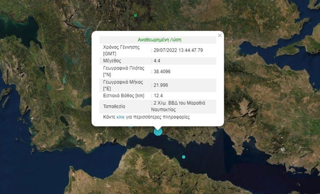
Task: Select the green earthquake marker up north
Action: click(135, 15)
